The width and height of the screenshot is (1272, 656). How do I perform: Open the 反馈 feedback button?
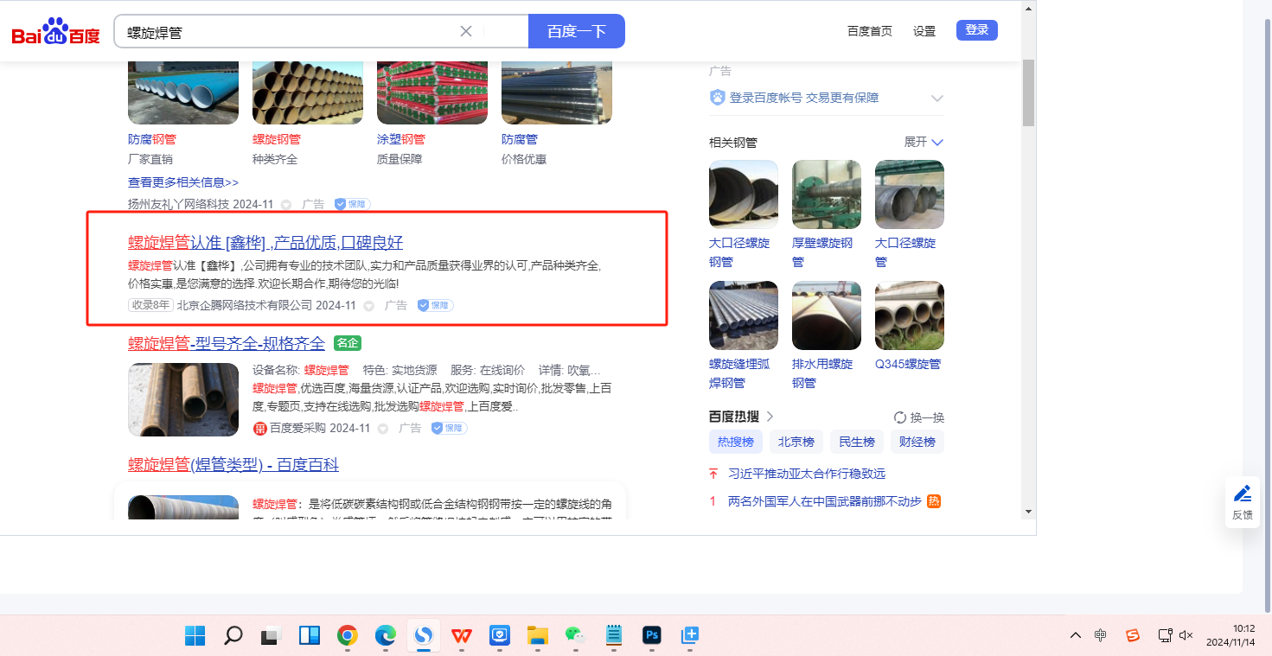click(1243, 502)
